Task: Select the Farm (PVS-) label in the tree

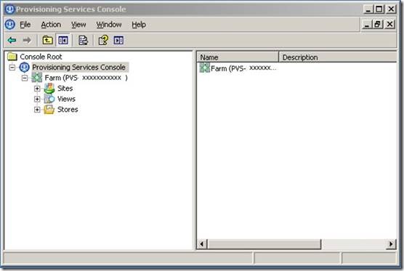Action: (x=86, y=78)
